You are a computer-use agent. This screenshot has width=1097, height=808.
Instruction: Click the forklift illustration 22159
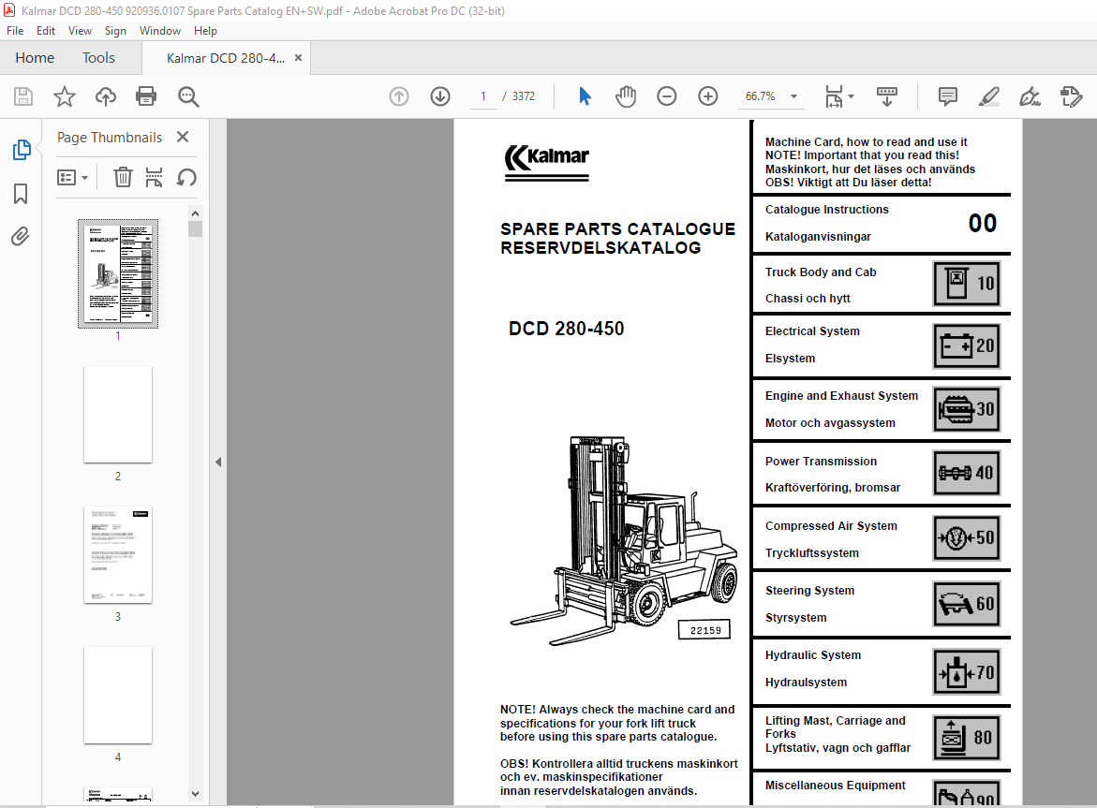pos(623,539)
